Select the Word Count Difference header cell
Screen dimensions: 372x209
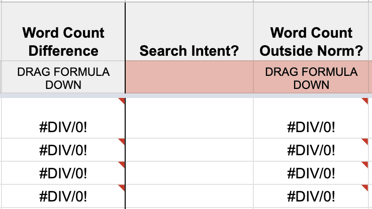[x=63, y=42]
